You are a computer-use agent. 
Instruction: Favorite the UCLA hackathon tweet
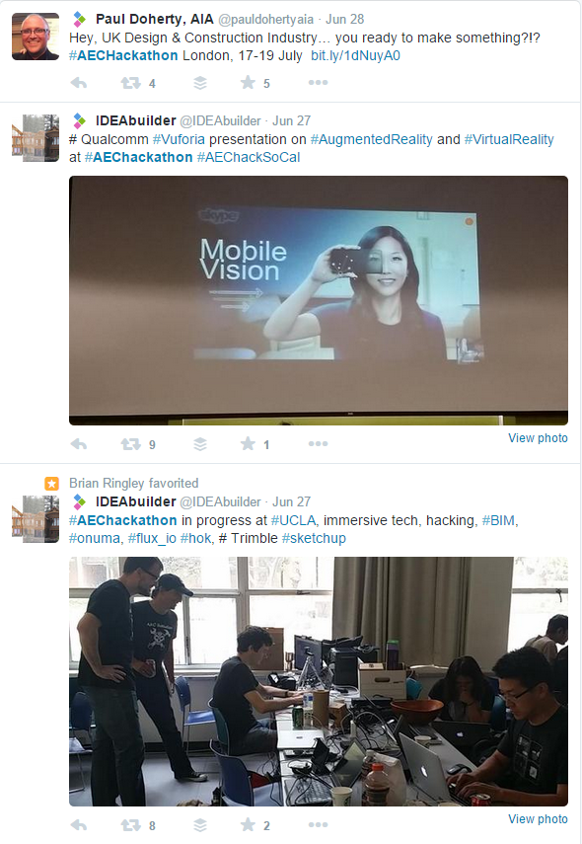(x=248, y=824)
